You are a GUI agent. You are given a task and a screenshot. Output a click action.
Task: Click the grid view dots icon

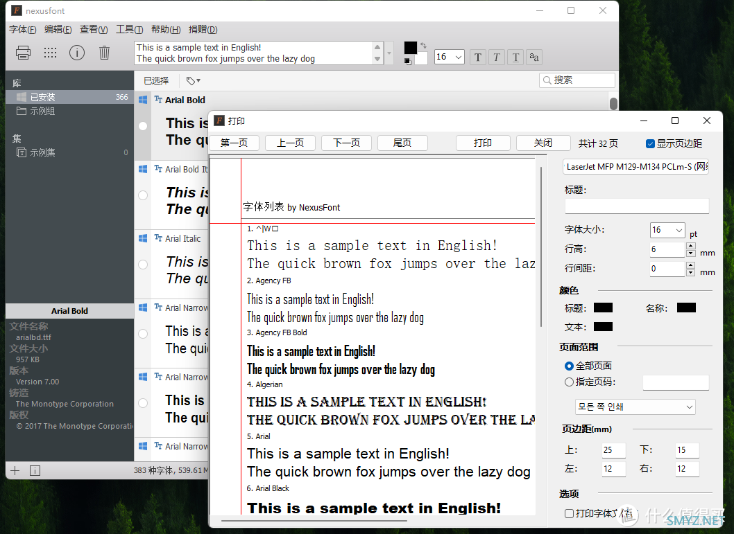point(50,53)
